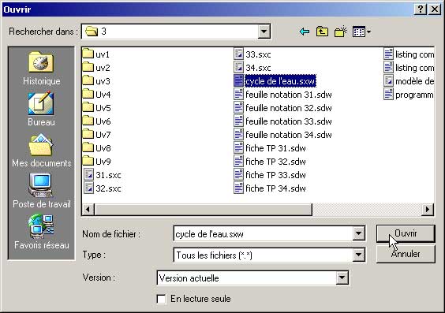Select fiche TP 32.sdw
This screenshot has height=313, width=445.
270,162
